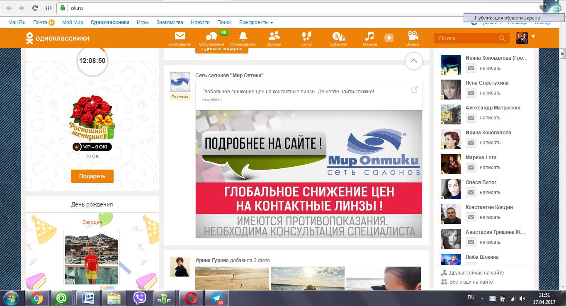Open Viber from taskbar
The image size is (566, 306).
click(139, 298)
